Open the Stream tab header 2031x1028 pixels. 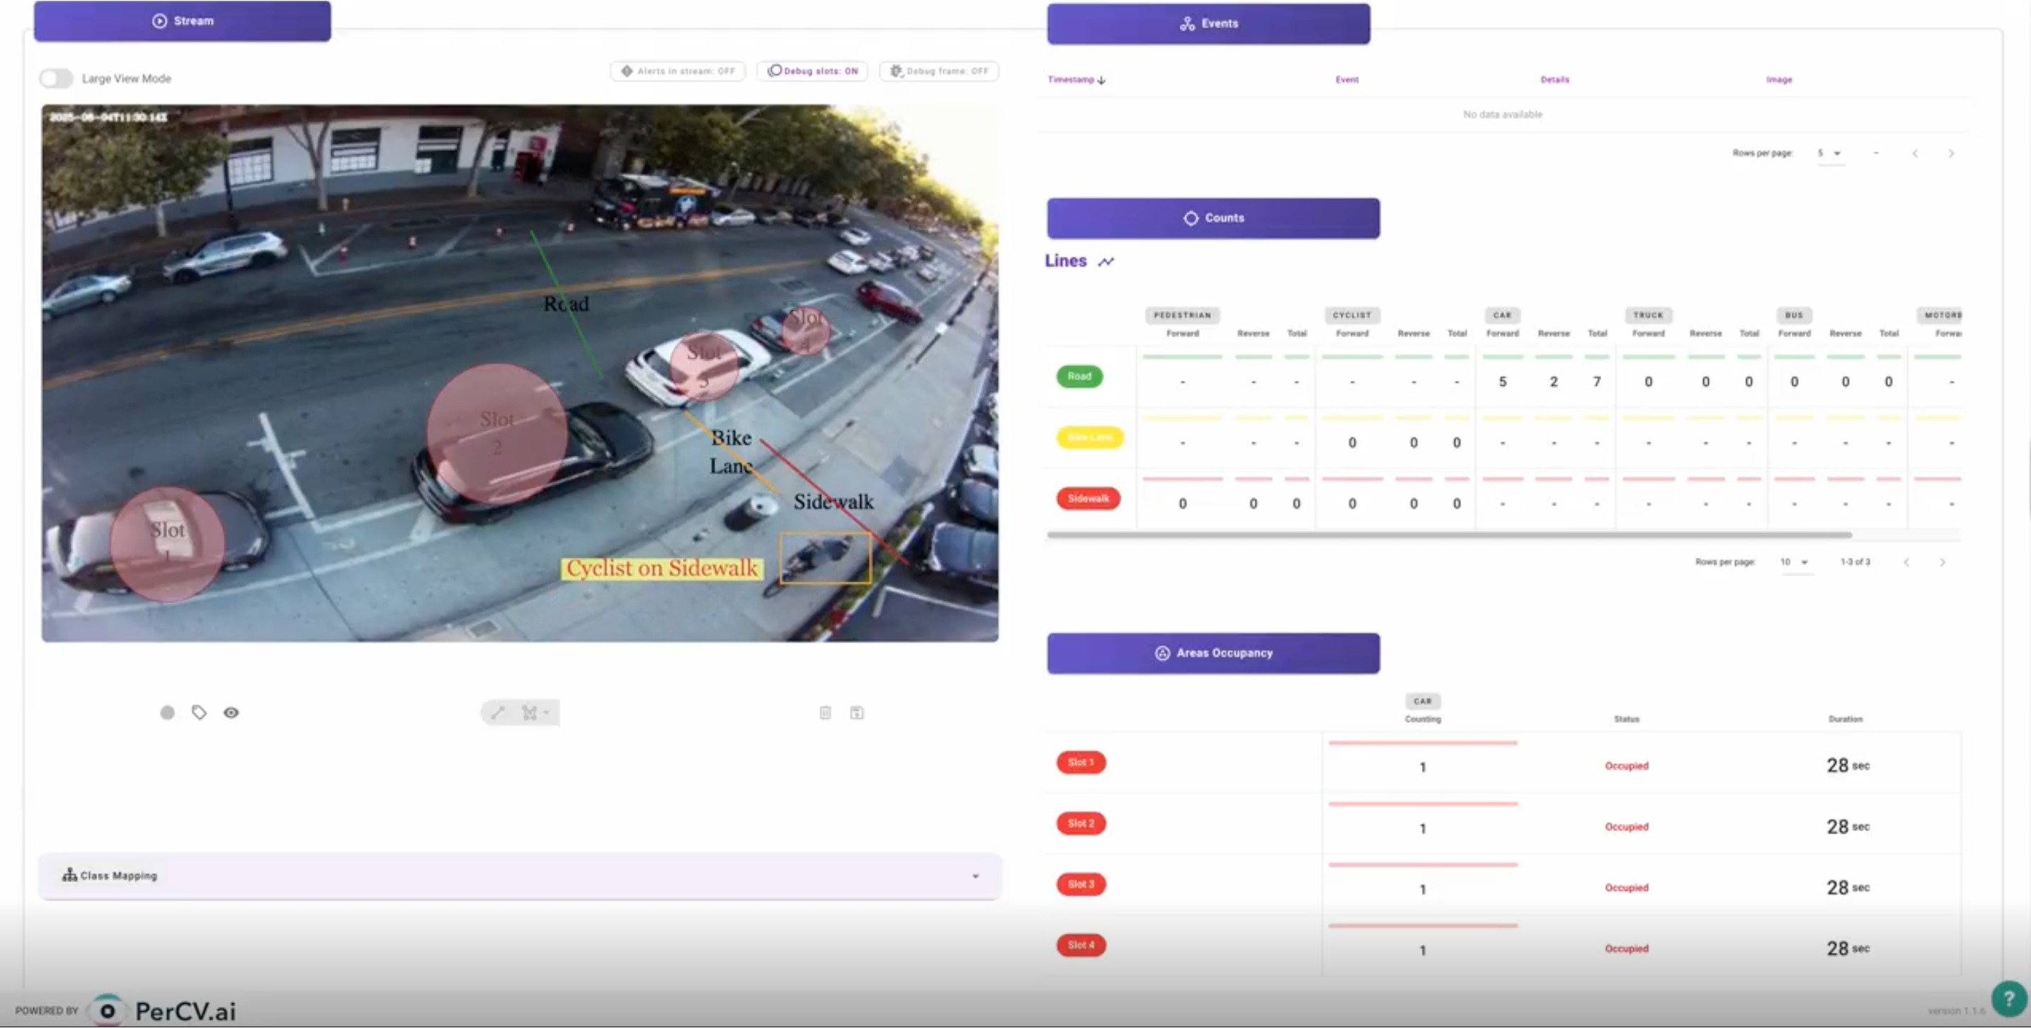point(182,21)
